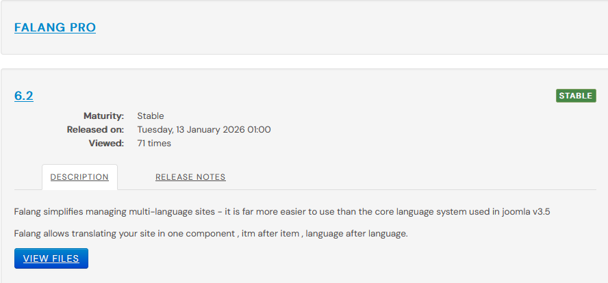
Task: Open the FALANG PRO title link
Action: [55, 27]
